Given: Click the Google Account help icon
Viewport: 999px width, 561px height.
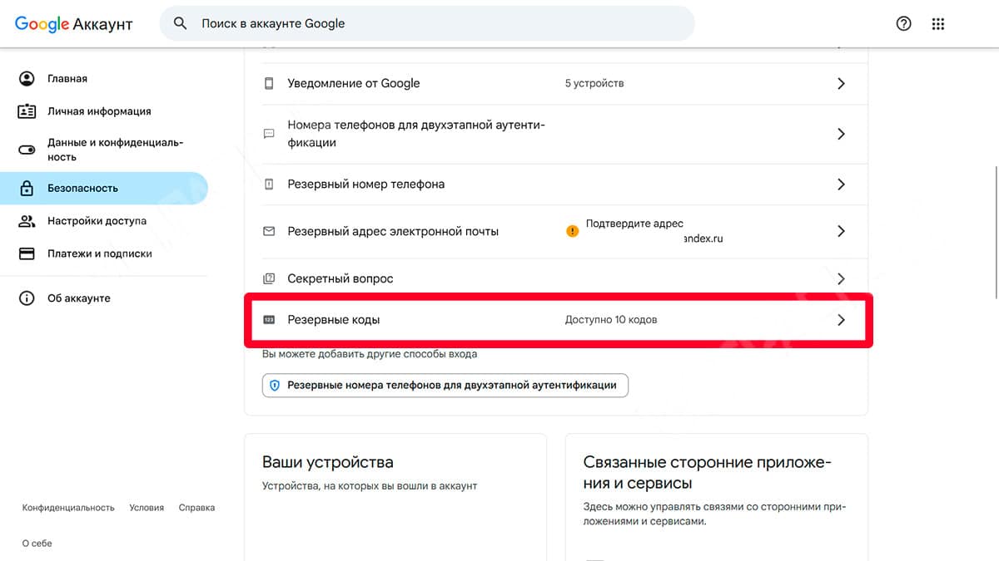Looking at the screenshot, I should pos(903,24).
